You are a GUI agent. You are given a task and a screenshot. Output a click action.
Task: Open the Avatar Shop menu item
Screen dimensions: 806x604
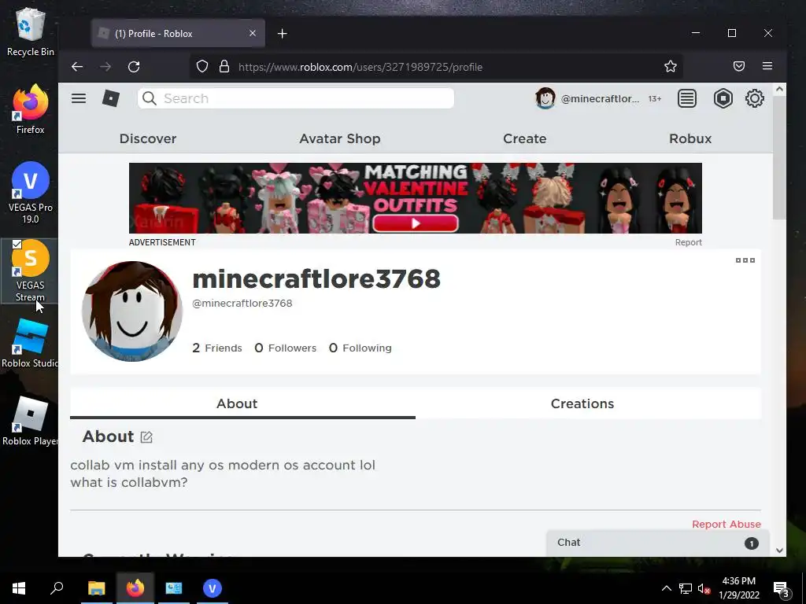[340, 138]
